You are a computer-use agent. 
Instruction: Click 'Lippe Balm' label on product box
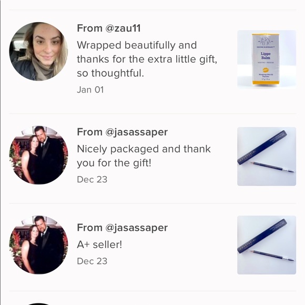point(266,56)
